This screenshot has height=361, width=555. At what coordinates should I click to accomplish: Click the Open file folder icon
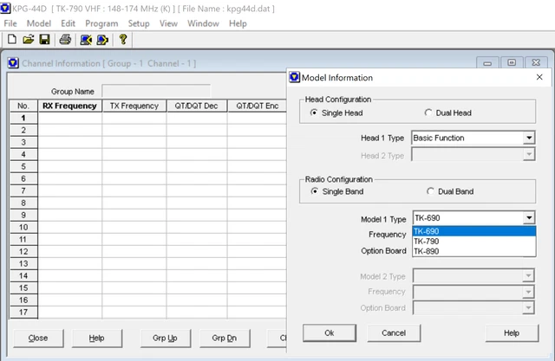28,40
